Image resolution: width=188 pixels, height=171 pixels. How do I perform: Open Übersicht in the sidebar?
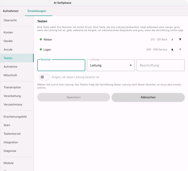click(17, 20)
